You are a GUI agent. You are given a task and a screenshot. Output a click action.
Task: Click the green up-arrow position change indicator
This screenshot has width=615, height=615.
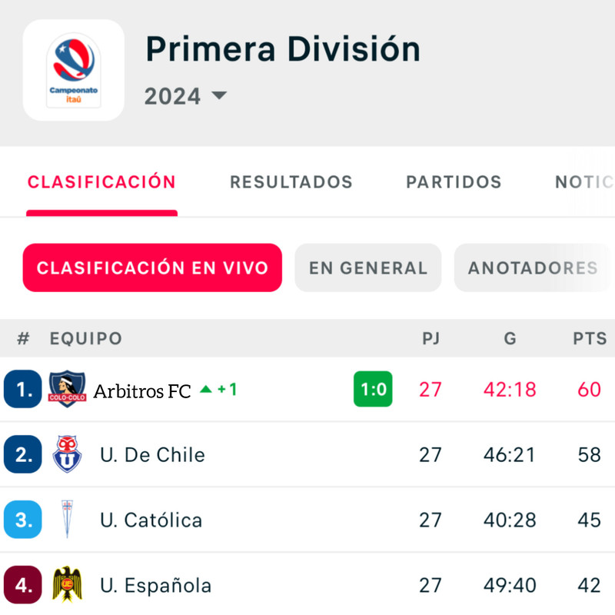click(x=205, y=389)
